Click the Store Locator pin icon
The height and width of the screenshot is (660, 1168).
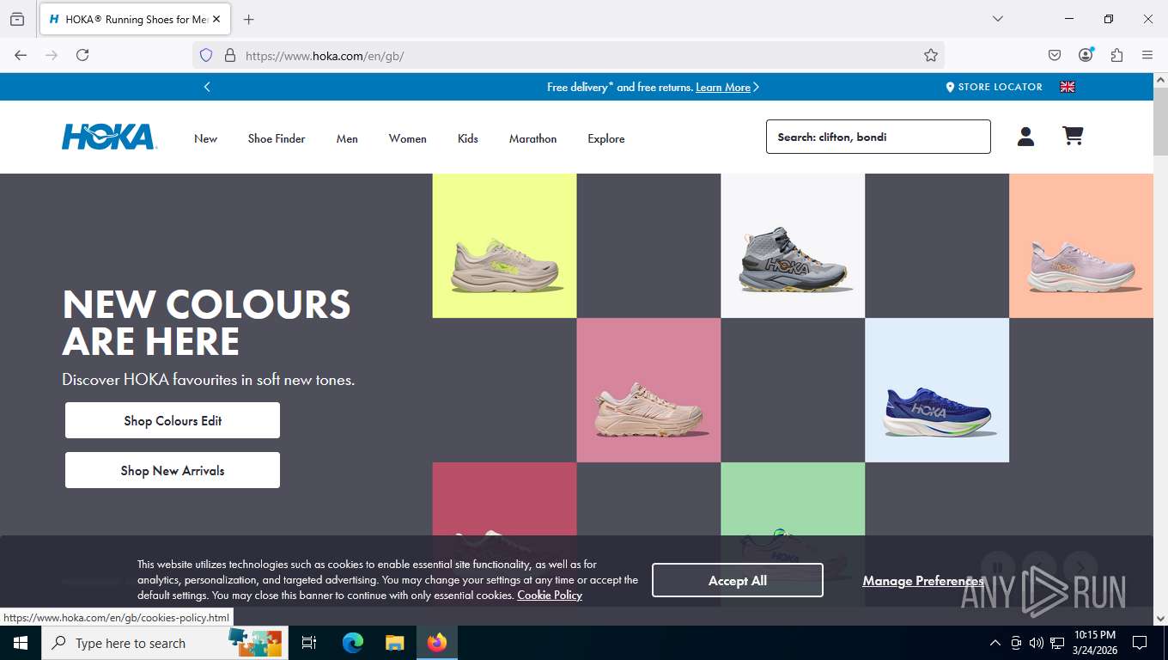pos(950,87)
